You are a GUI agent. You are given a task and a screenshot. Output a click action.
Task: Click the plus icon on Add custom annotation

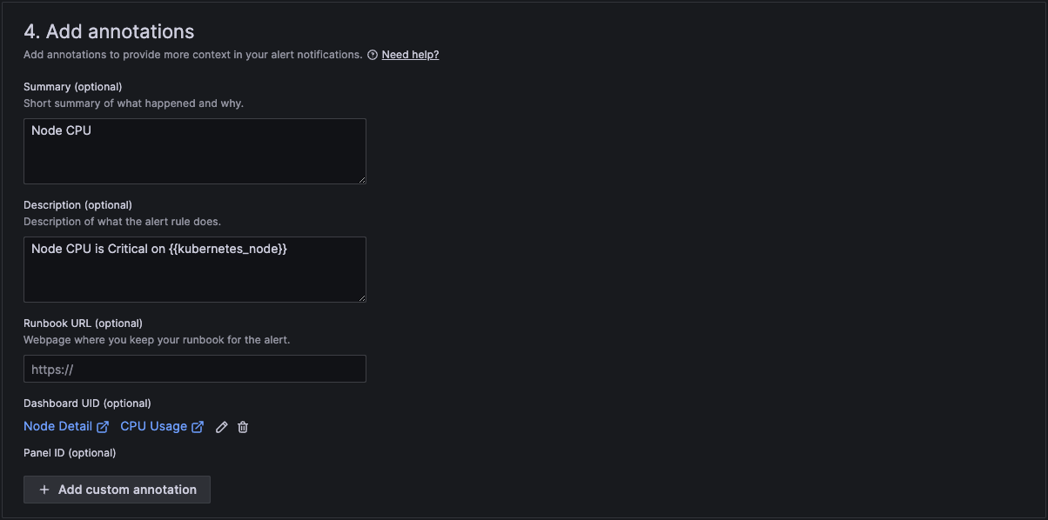pyautogui.click(x=44, y=490)
